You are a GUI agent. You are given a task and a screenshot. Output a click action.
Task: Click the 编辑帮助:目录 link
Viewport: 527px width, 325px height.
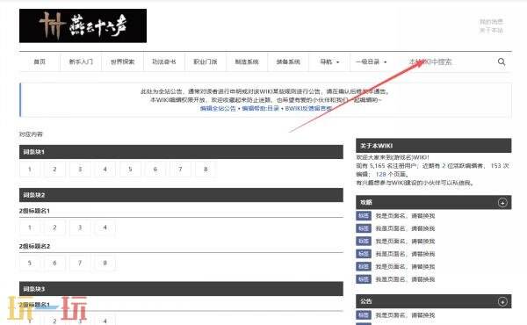point(261,109)
